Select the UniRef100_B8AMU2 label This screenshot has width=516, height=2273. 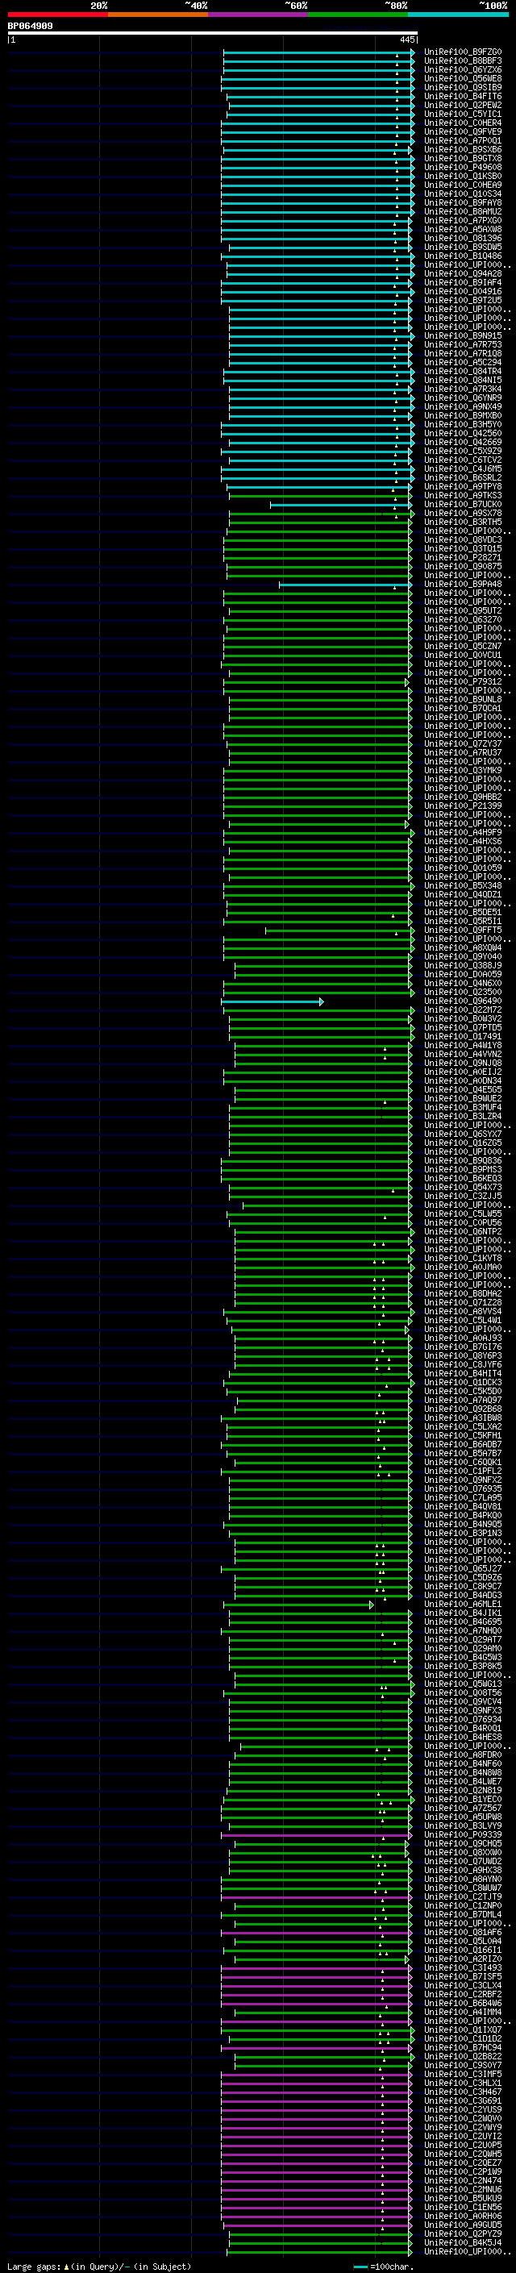coord(463,212)
